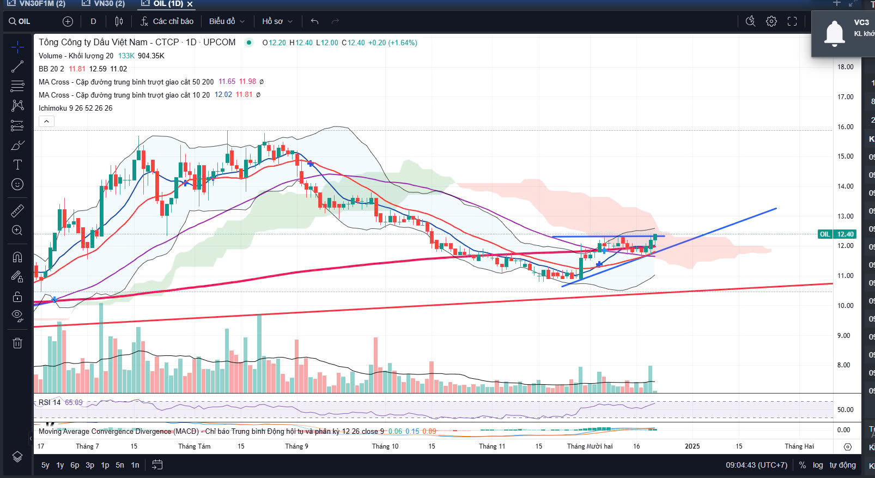This screenshot has width=875, height=478.
Task: Toggle percent scale mode
Action: pos(803,465)
